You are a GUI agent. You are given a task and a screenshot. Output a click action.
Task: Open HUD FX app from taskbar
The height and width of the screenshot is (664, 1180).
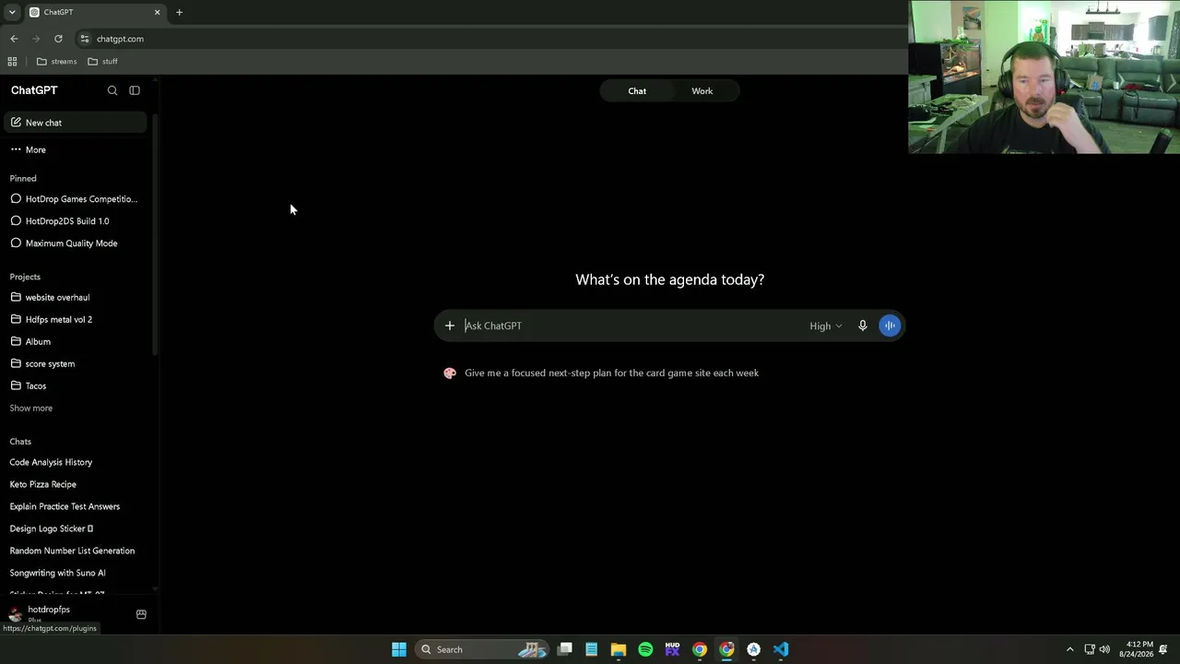[672, 649]
